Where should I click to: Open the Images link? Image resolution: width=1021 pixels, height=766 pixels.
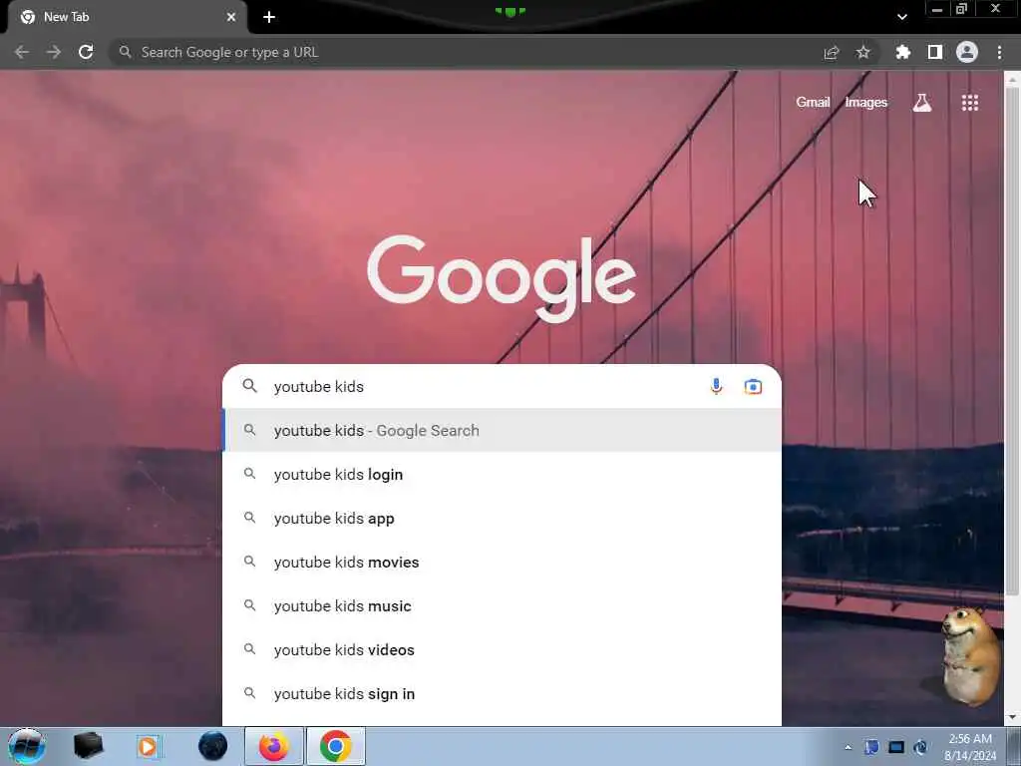pos(866,103)
